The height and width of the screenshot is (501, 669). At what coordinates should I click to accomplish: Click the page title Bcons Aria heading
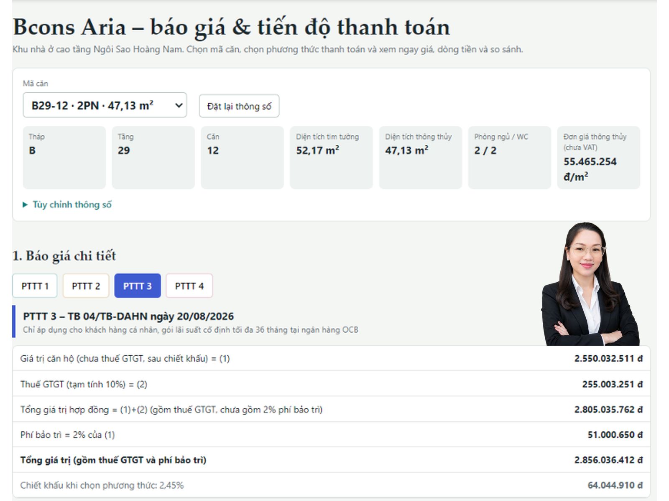(x=232, y=27)
